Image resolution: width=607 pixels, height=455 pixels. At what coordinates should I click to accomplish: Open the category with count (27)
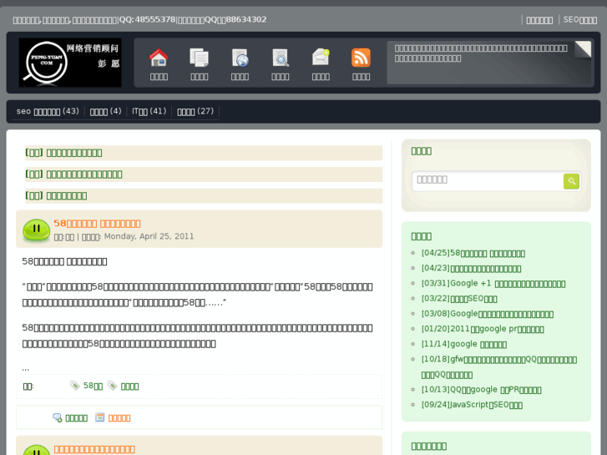pyautogui.click(x=195, y=112)
